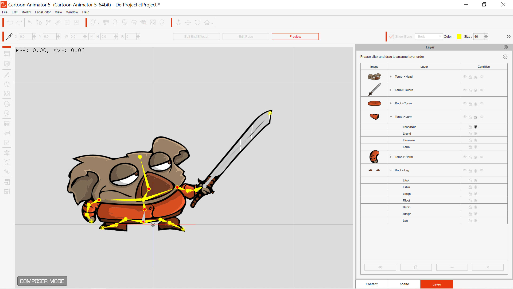The image size is (513, 289).
Task: Select the radio circle on Lfoot row
Action: (476, 180)
